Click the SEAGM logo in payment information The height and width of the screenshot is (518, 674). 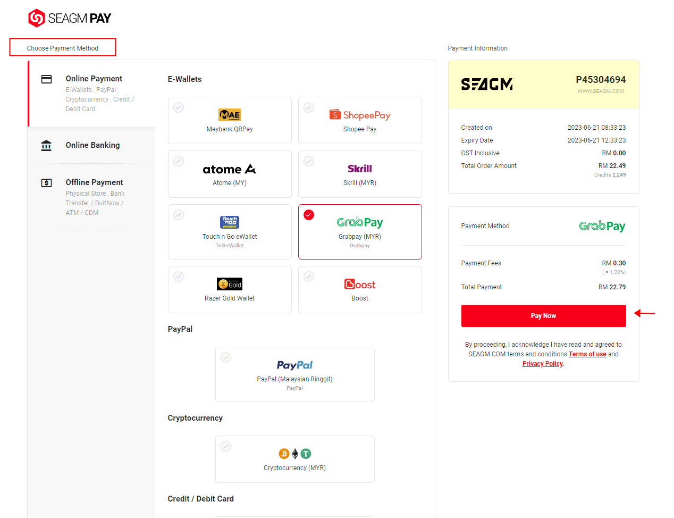[x=487, y=84]
